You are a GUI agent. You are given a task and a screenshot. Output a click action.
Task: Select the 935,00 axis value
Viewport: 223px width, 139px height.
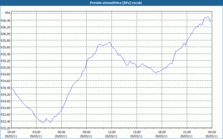5,68
